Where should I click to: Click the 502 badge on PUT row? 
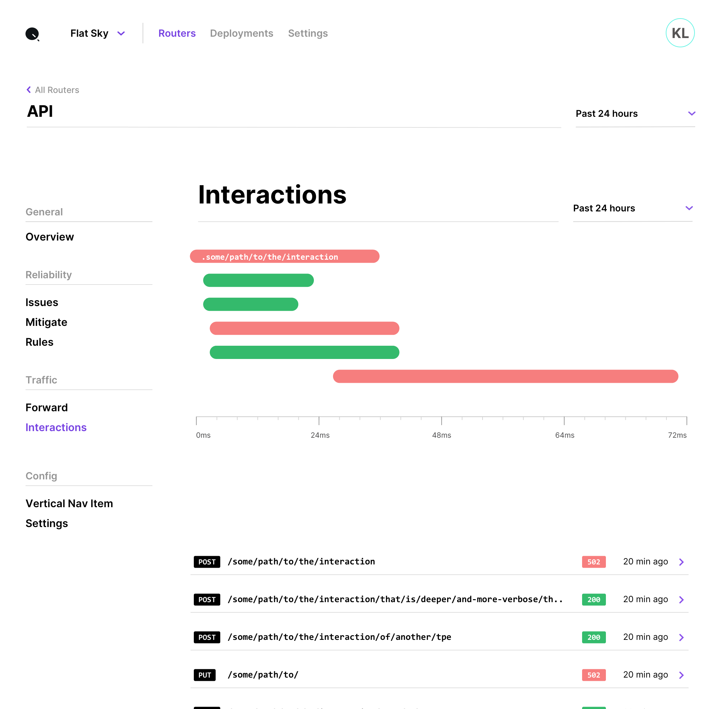593,675
